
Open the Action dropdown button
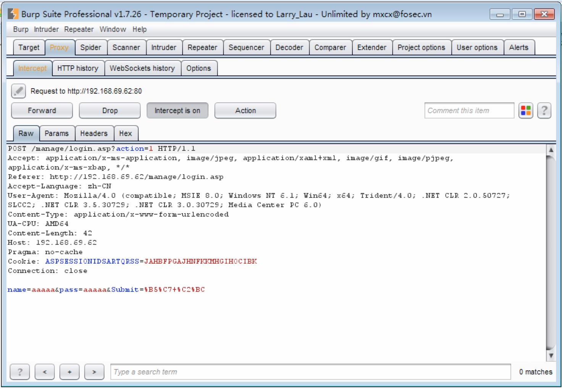pos(245,110)
